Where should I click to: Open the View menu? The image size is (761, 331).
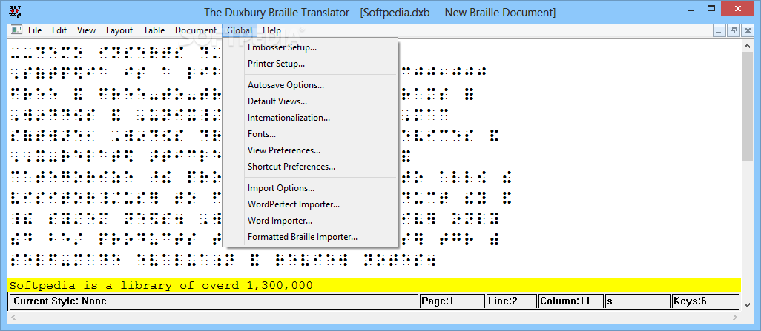click(86, 30)
